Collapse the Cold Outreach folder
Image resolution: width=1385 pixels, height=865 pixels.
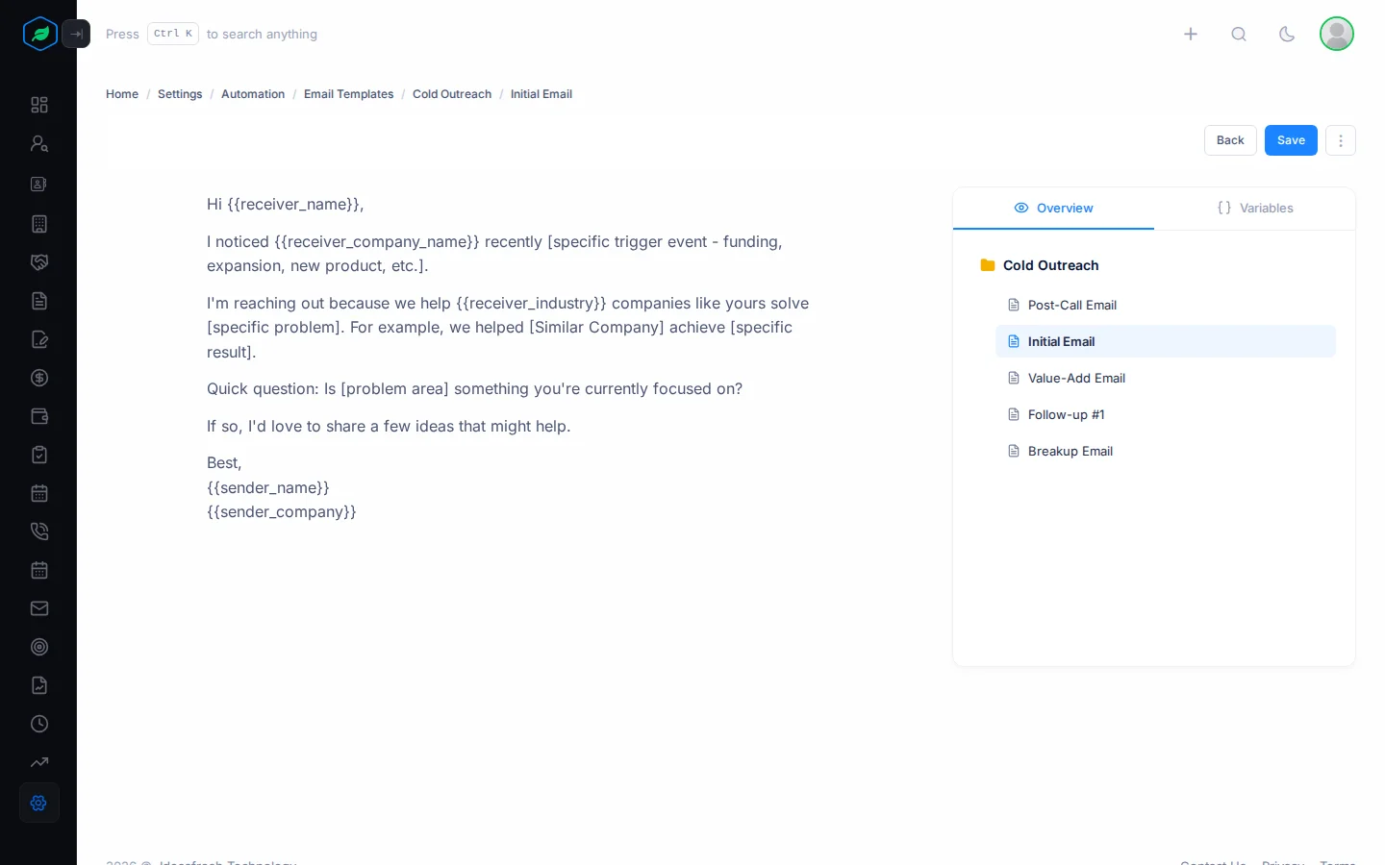click(x=1039, y=265)
